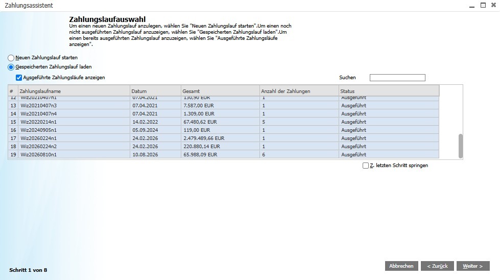
Task: Select row number 17 Wiz20260224n1
Action: pos(224,138)
